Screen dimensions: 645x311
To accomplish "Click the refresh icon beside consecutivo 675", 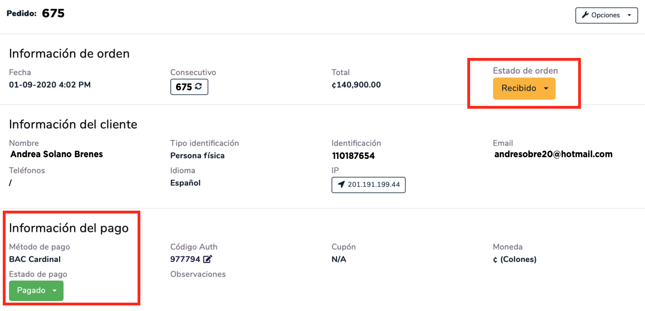I will click(198, 87).
